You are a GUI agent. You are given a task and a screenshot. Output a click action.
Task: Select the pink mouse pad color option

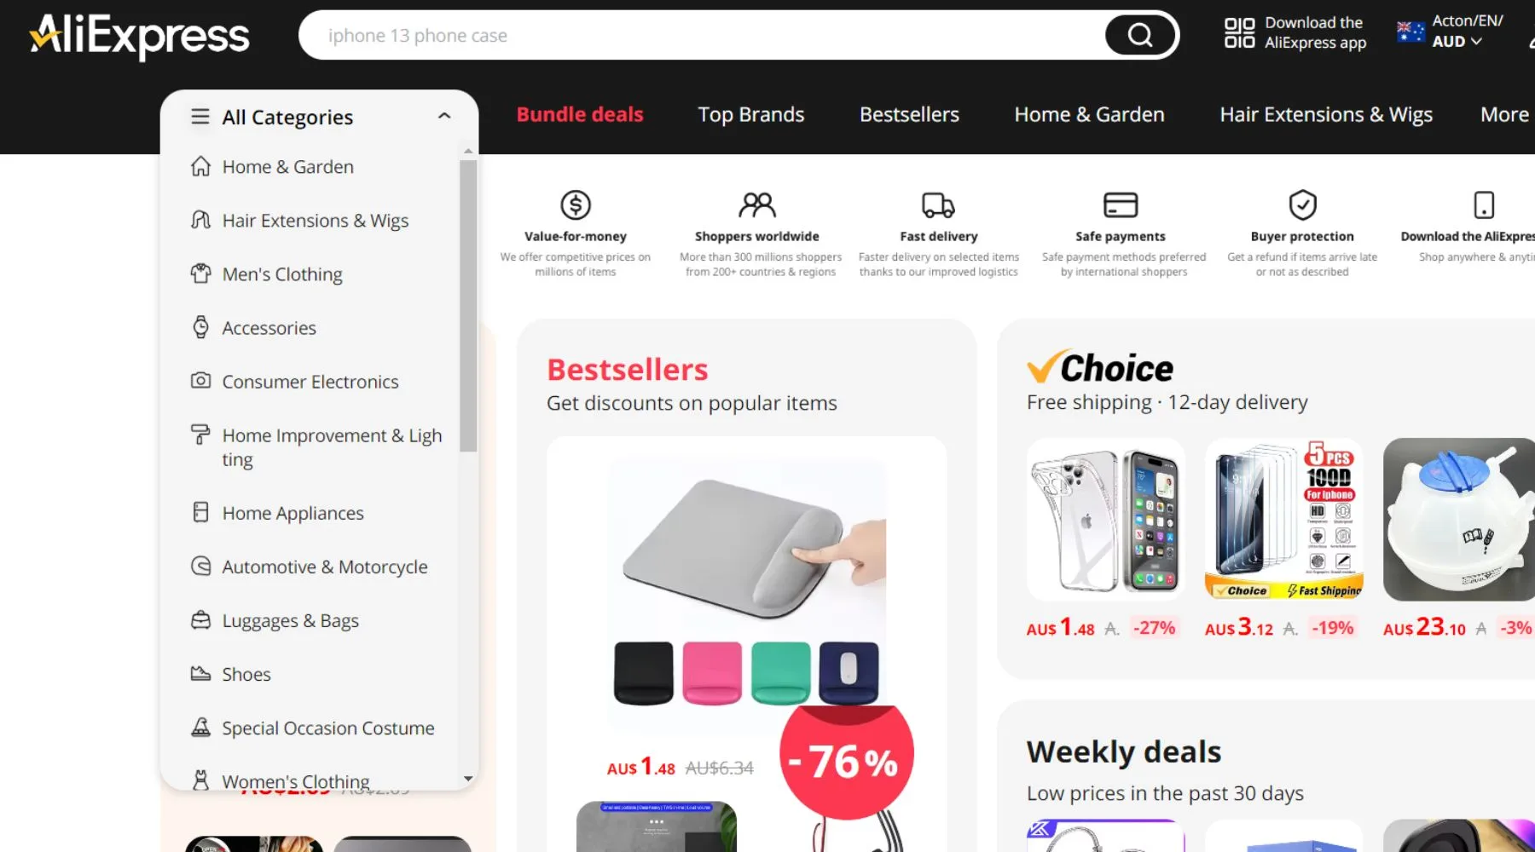tap(712, 673)
